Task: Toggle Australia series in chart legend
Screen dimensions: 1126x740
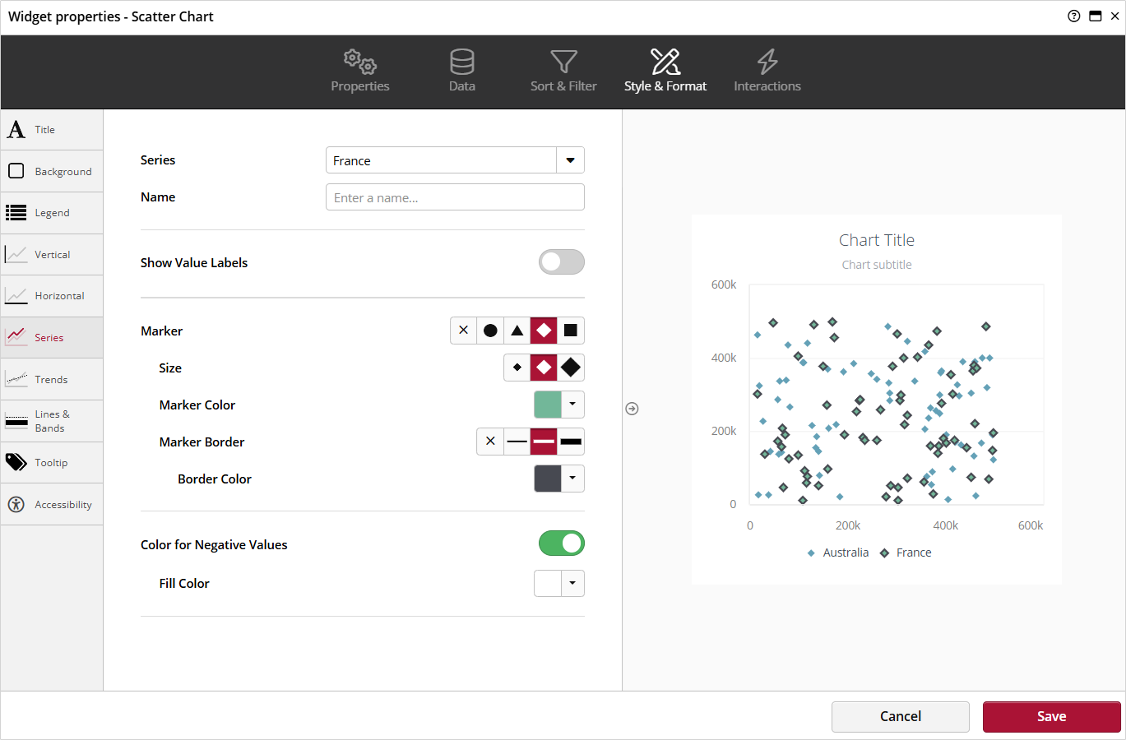Action: (x=838, y=553)
